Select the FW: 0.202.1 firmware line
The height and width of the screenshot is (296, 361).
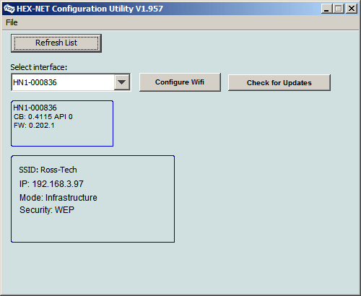[34, 126]
